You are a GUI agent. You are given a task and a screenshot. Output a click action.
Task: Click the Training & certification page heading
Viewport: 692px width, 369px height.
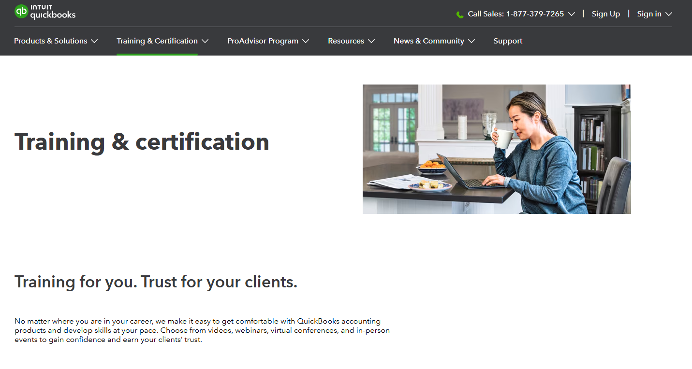pos(142,142)
